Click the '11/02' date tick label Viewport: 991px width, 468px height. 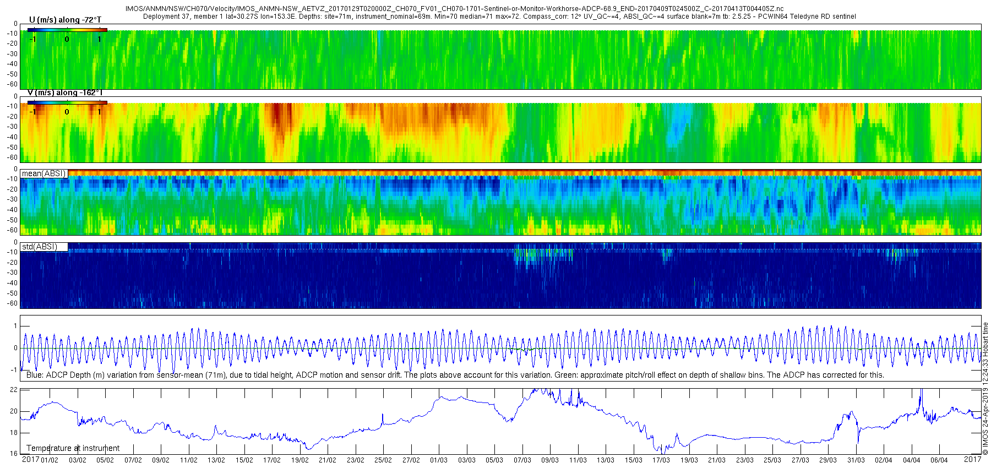(x=188, y=460)
